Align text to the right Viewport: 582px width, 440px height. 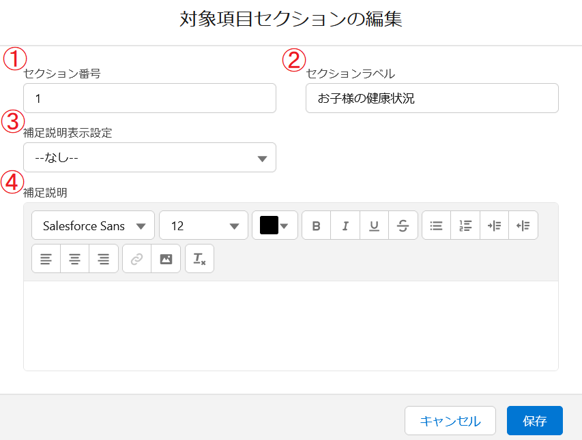(104, 259)
